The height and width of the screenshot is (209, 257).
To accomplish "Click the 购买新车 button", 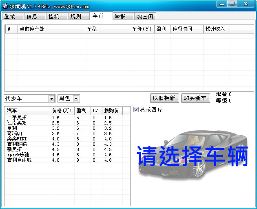I will [x=195, y=98].
